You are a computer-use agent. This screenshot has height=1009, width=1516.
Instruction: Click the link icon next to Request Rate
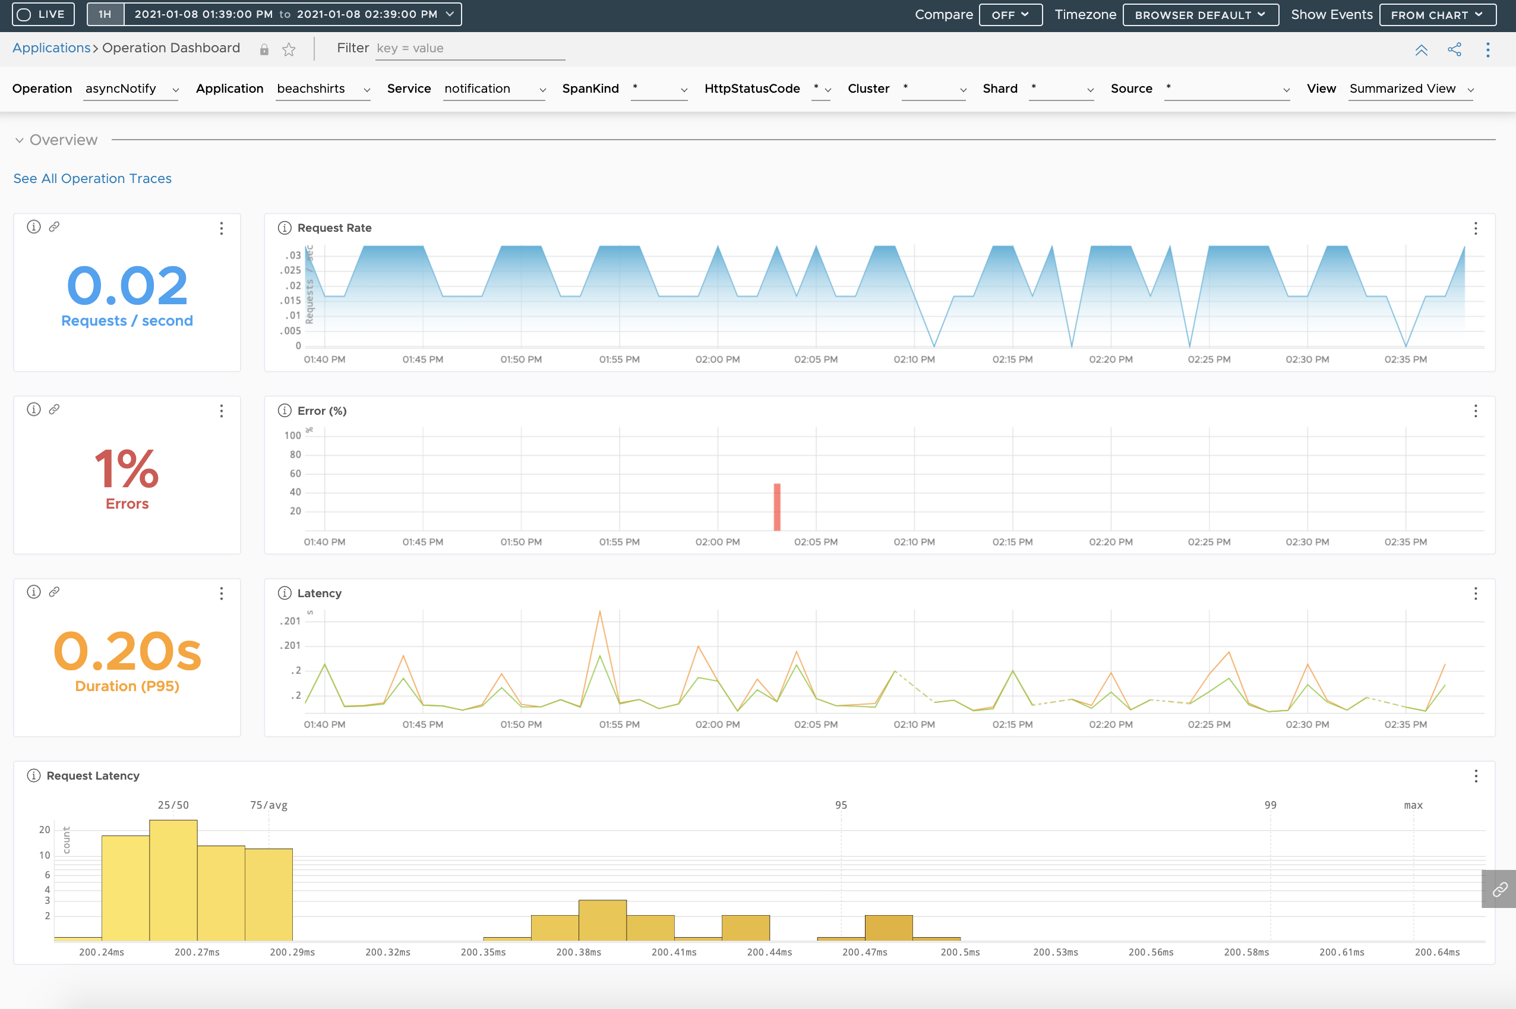[x=53, y=228]
